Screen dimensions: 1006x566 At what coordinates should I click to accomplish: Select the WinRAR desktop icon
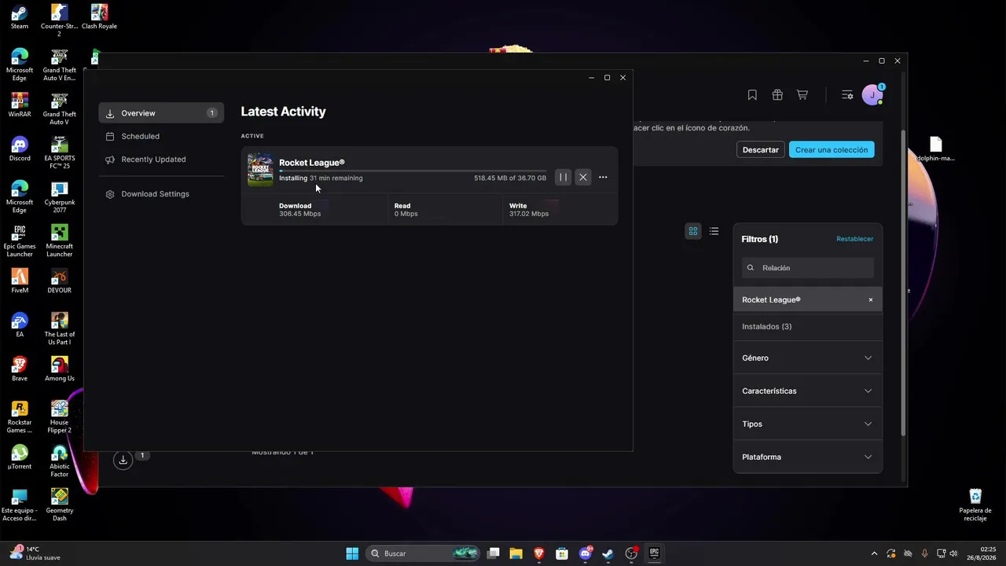pyautogui.click(x=20, y=105)
